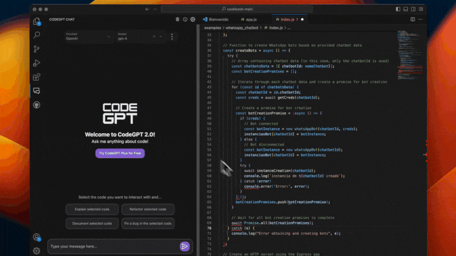456x256 pixels.
Task: Click line number 36 in the gutter
Action: coord(209,51)
